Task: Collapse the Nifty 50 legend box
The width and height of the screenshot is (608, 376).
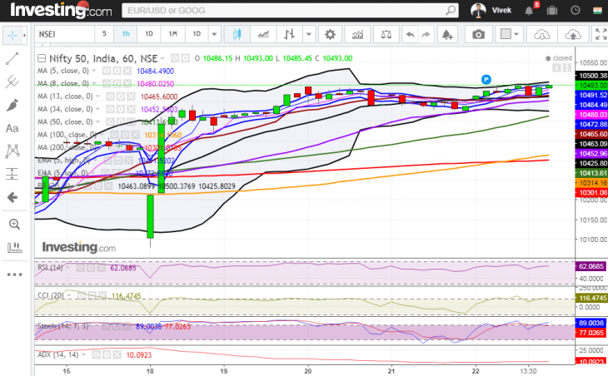Action: pos(42,58)
